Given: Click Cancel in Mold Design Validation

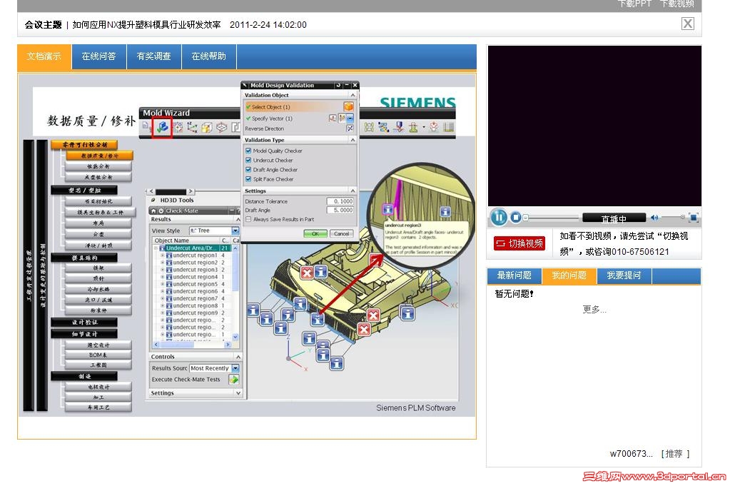Looking at the screenshot, I should [341, 233].
